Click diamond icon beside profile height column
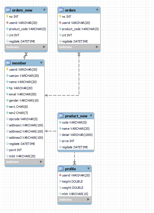The height and width of the screenshot is (213, 154). (60, 181)
